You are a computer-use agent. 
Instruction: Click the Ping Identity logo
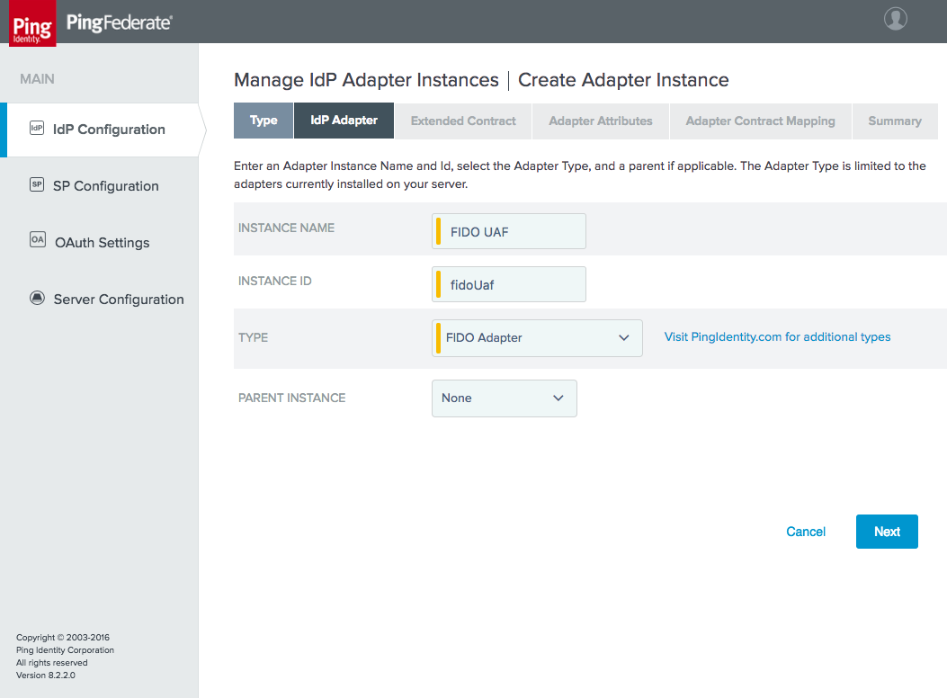point(32,23)
